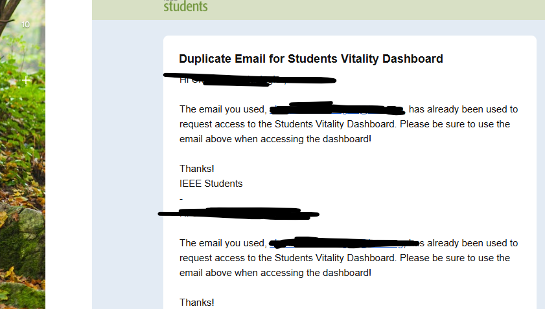The width and height of the screenshot is (545, 309).
Task: Click second 'The email you used,' text
Action: coord(223,243)
